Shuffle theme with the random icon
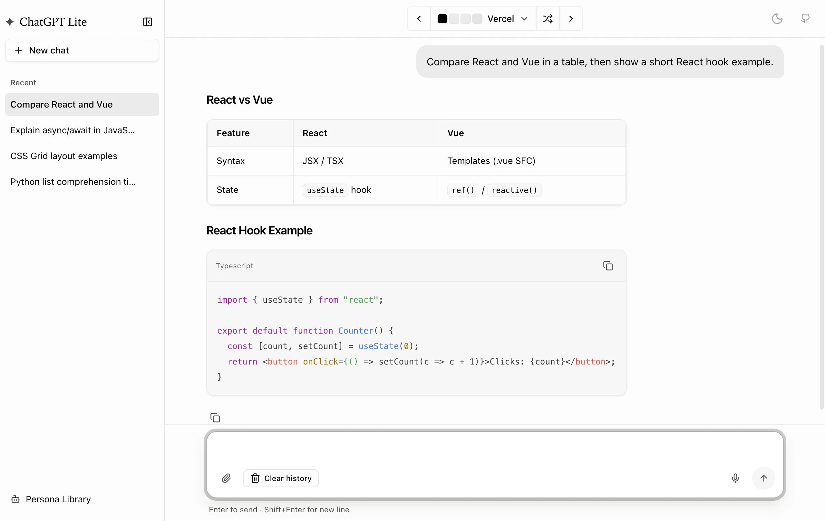The width and height of the screenshot is (825, 521). pyautogui.click(x=548, y=19)
